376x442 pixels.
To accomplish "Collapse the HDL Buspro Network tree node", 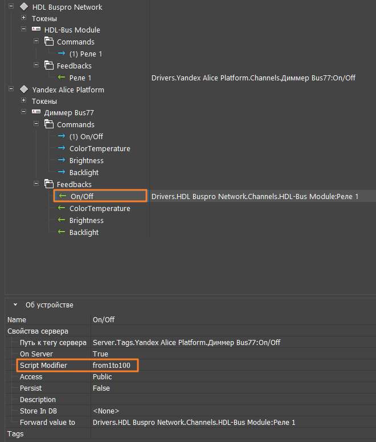I will coord(11,7).
